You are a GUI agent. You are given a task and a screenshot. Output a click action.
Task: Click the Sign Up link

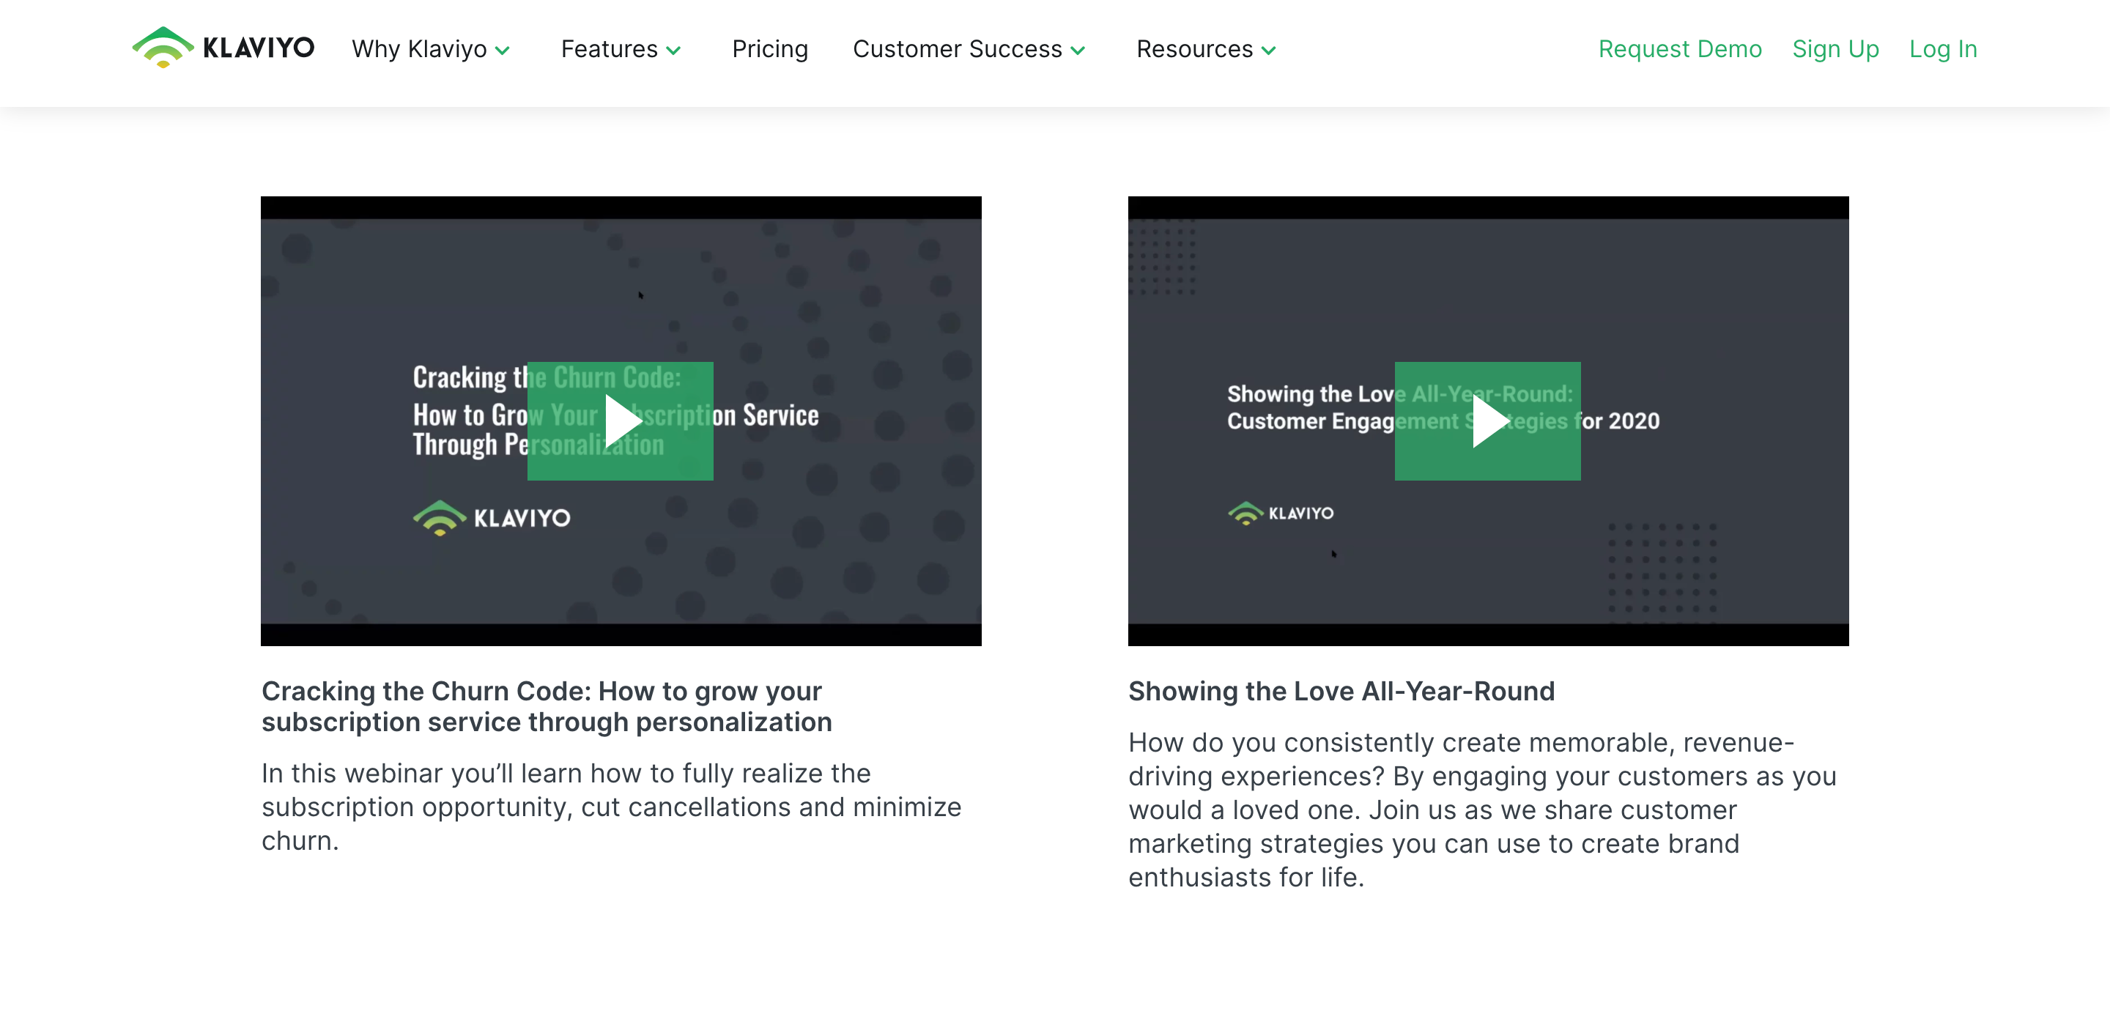(x=1835, y=49)
